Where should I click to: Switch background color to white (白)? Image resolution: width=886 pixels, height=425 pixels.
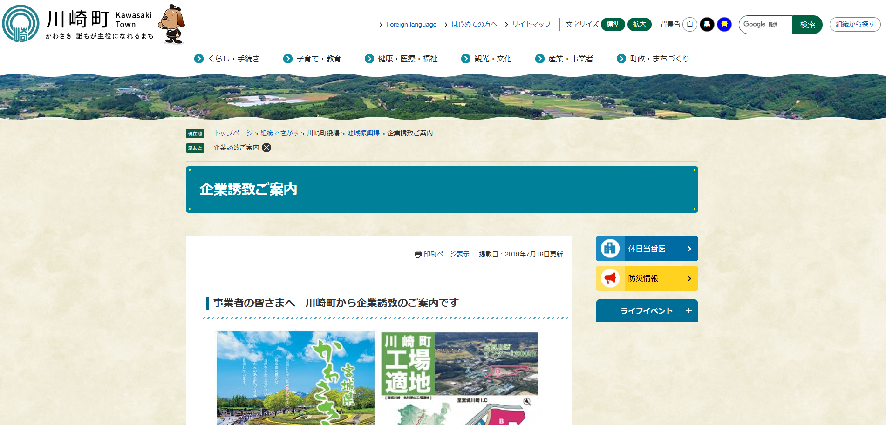[x=690, y=24]
